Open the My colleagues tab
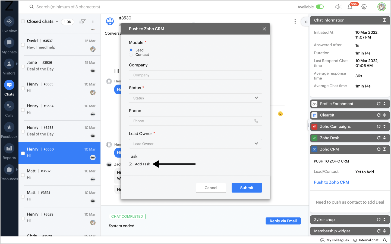 tap(335, 240)
